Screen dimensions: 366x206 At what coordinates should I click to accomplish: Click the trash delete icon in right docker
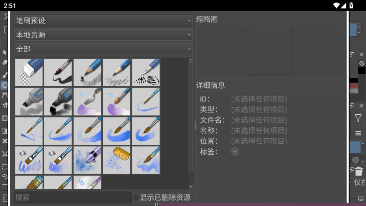[358, 172]
